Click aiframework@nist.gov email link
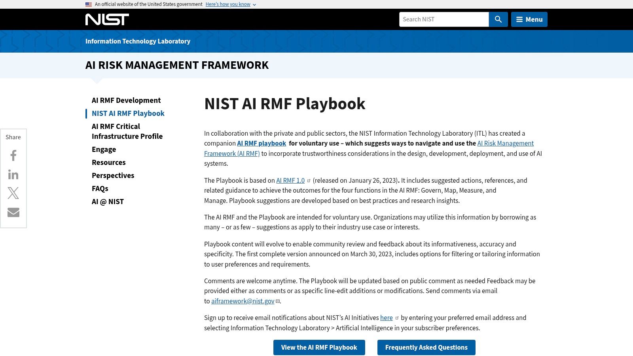 click(243, 301)
